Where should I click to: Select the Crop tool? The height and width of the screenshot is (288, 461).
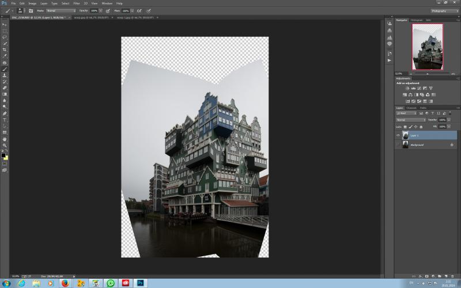pos(5,50)
